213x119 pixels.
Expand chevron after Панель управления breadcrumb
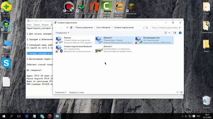click(95, 27)
